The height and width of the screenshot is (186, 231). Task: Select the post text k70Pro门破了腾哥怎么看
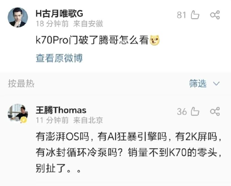(x=92, y=40)
